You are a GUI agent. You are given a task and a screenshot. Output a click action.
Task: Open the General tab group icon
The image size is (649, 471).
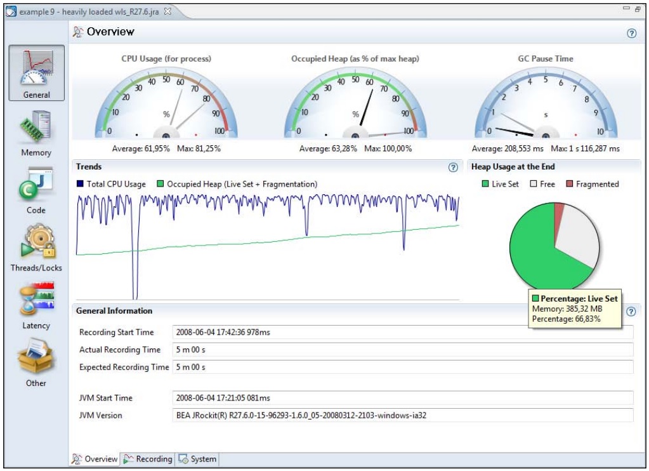pos(36,73)
